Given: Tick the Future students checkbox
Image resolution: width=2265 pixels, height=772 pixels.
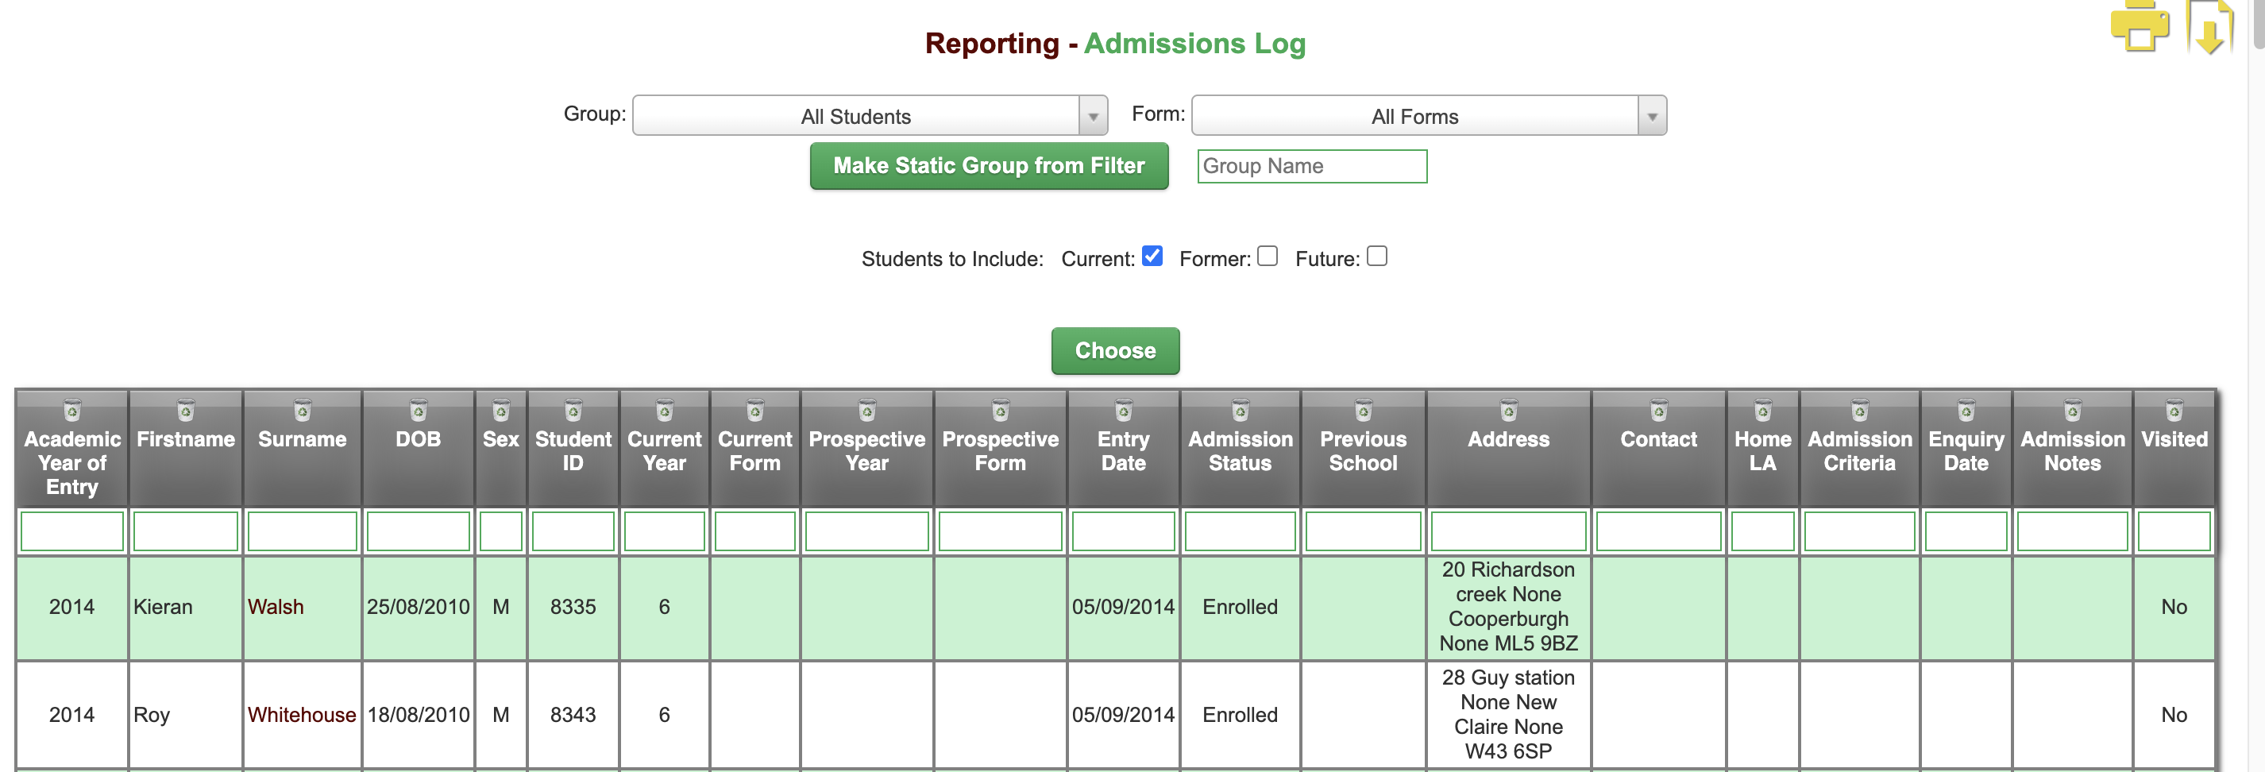Looking at the screenshot, I should pos(1377,256).
